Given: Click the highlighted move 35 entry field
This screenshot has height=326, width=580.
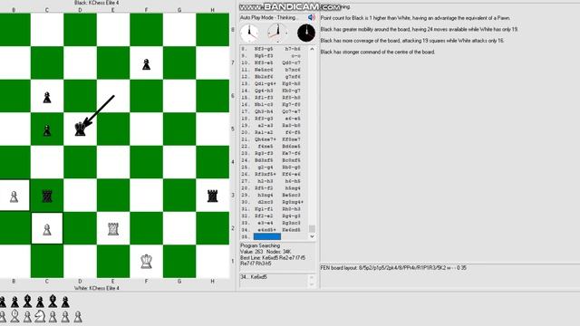Looking at the screenshot, I should pyautogui.click(x=267, y=236).
